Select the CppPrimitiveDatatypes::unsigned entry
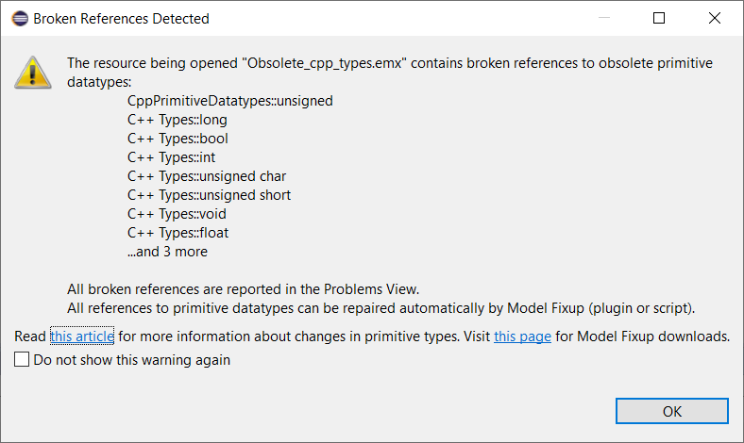 [x=230, y=101]
